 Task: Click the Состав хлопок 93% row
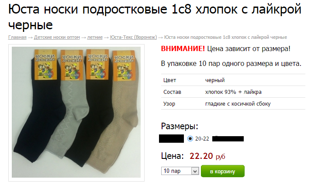233,92
